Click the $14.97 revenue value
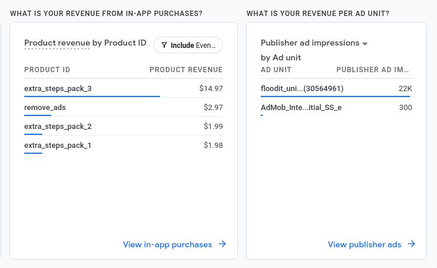Screen dimensions: 437x268 [x=211, y=89]
